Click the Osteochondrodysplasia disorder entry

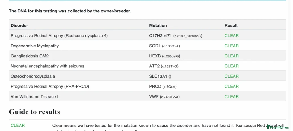pyautogui.click(x=33, y=76)
